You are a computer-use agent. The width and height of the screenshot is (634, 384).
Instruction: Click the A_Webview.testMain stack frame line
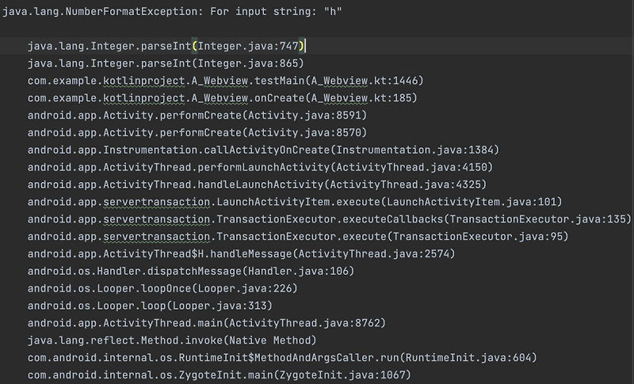click(226, 81)
